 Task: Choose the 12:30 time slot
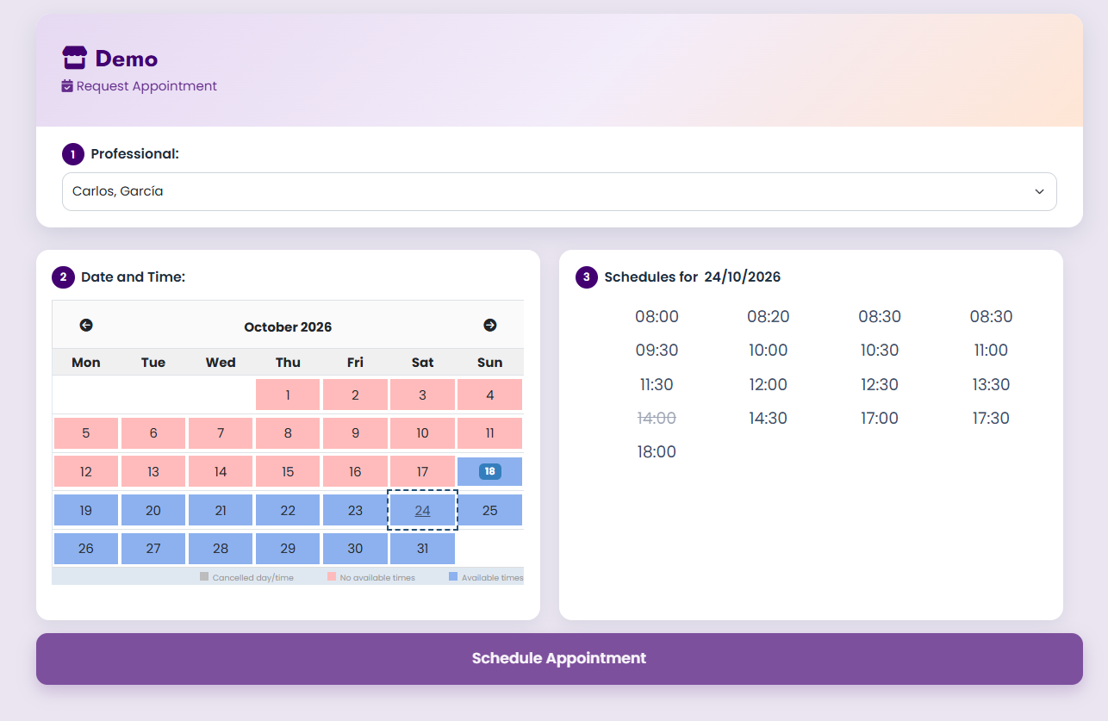[x=880, y=385]
